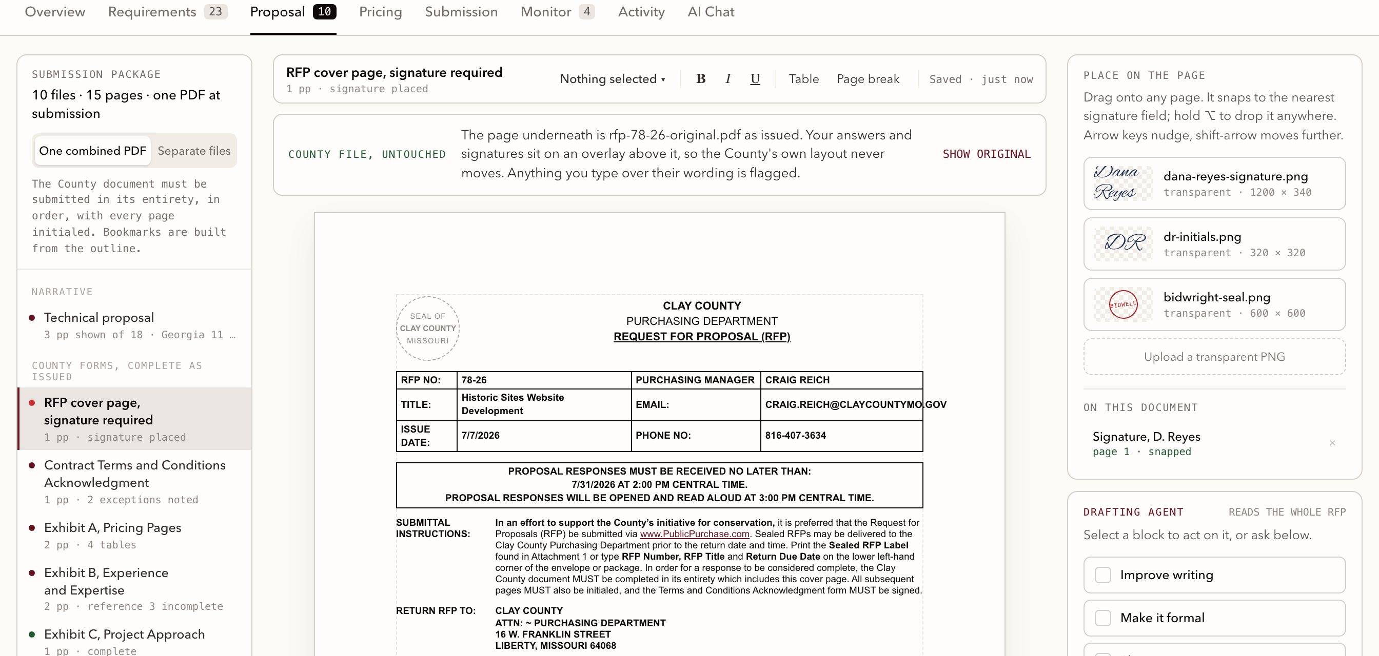Screen dimensions: 1379x656
Task: Select RFP cover page, signature required item
Action: pos(134,419)
